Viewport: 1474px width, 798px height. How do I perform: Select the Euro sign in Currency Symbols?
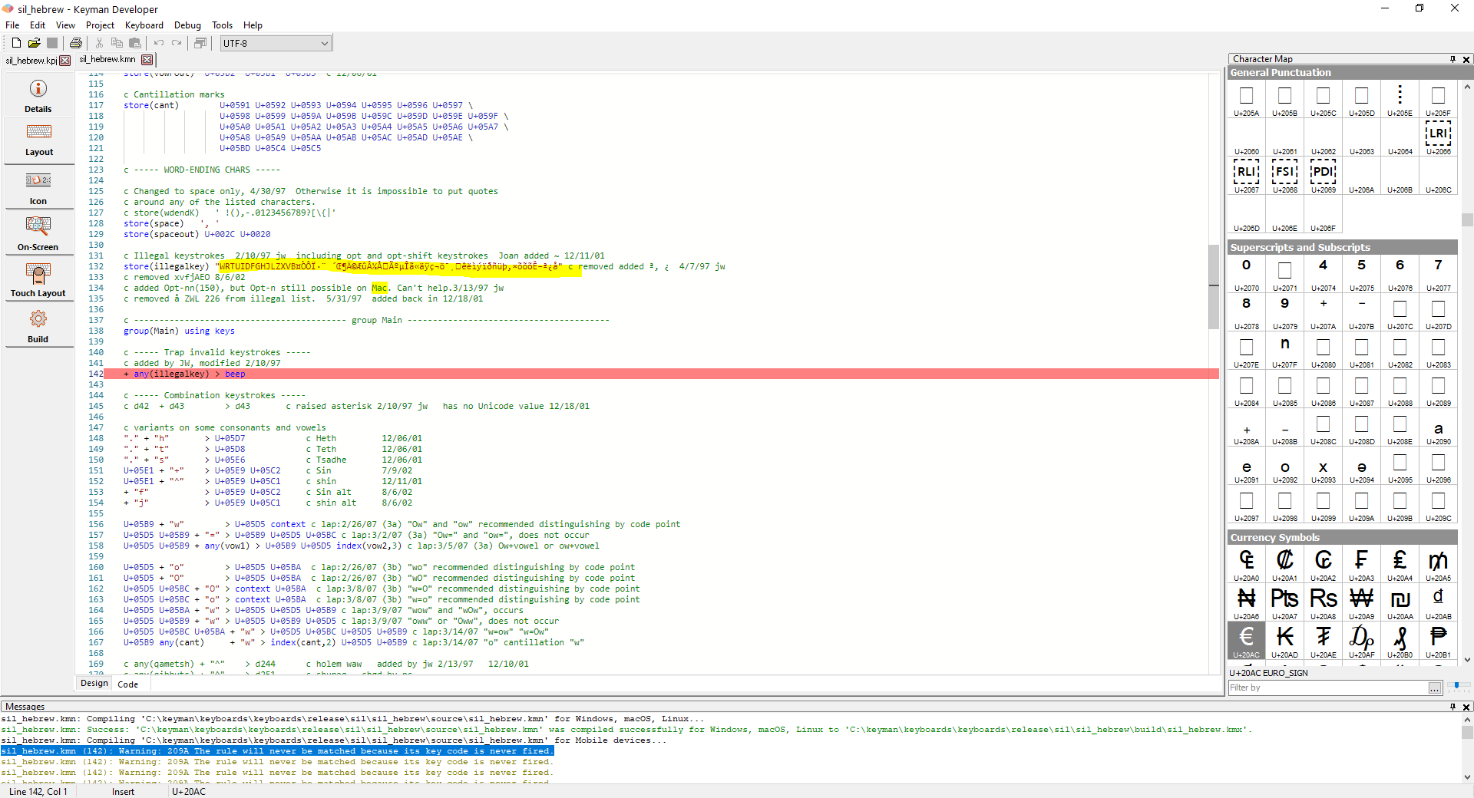coord(1246,638)
